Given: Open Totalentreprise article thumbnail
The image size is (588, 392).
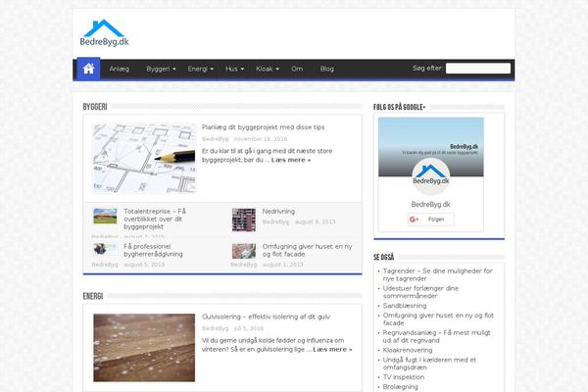Looking at the screenshot, I should [x=105, y=216].
